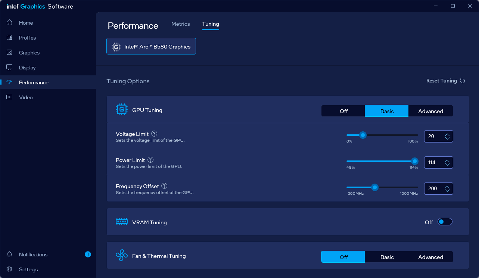Open Settings gear in sidebar
Image resolution: width=479 pixels, height=278 pixels.
pos(28,269)
